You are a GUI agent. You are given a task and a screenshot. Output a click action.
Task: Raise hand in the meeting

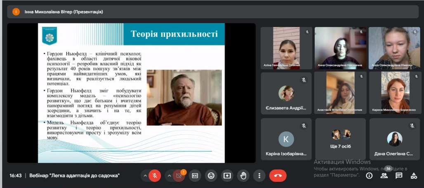(243, 176)
